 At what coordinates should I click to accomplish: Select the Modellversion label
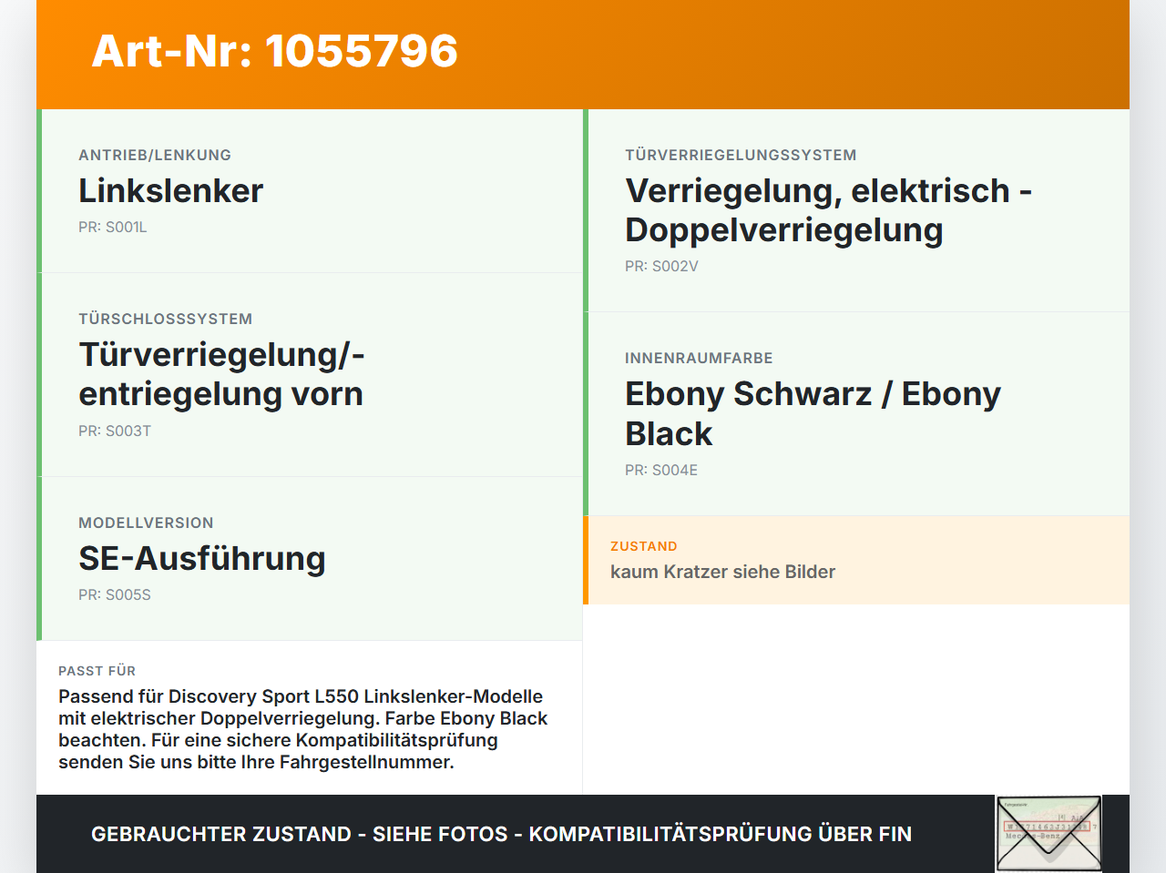coord(146,523)
